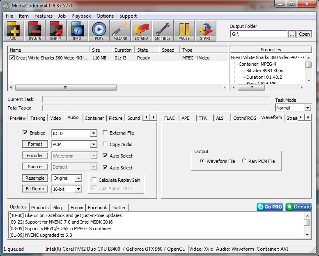Click the Bit Depth button
Screen dimensions: 319x256
click(x=35, y=189)
